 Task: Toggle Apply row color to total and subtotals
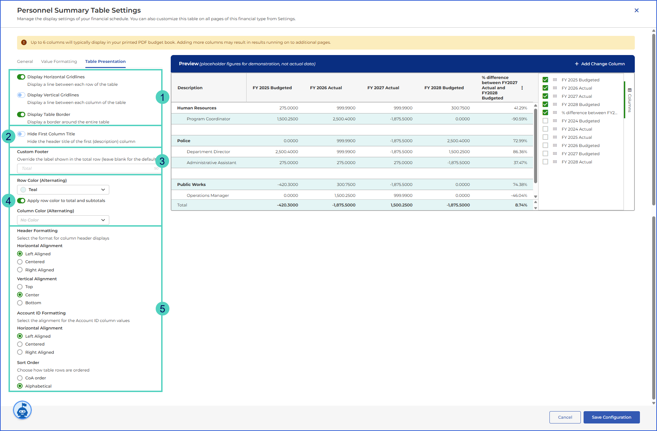click(21, 201)
